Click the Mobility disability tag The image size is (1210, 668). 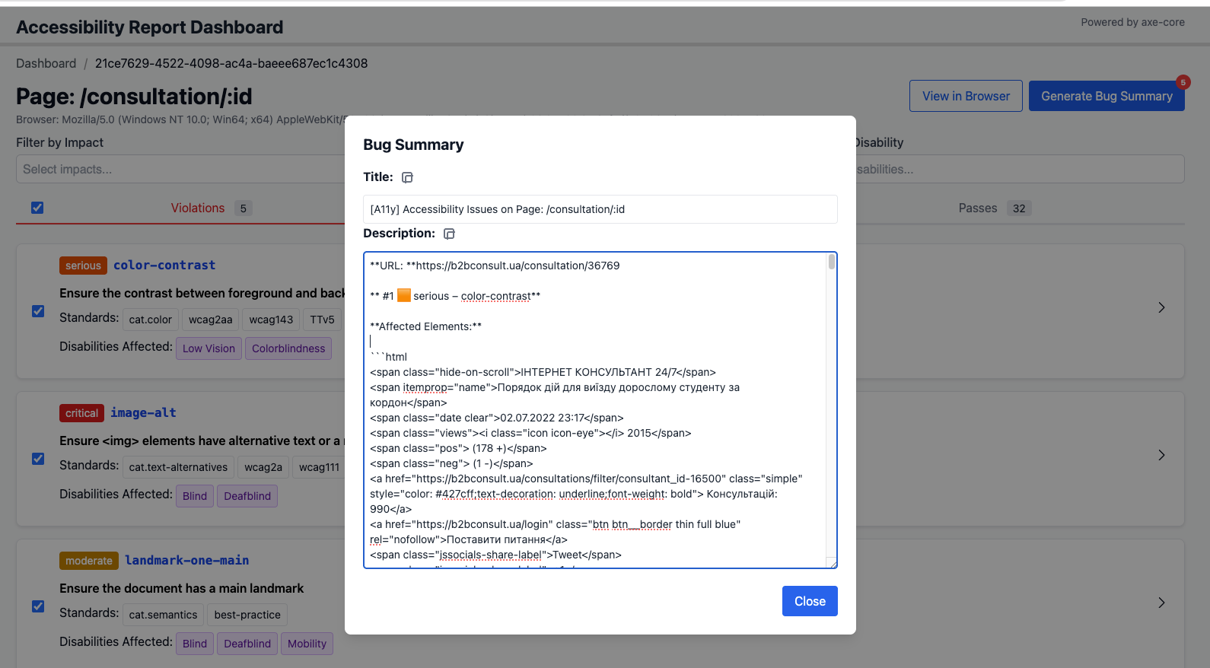[x=307, y=644]
